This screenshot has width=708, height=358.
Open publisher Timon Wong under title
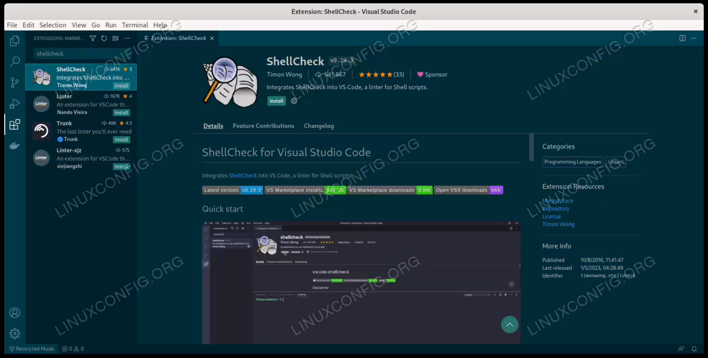[x=284, y=75]
